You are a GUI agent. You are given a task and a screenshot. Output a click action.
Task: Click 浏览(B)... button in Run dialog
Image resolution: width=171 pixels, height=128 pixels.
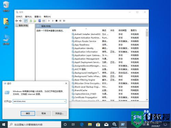(x=60, y=113)
